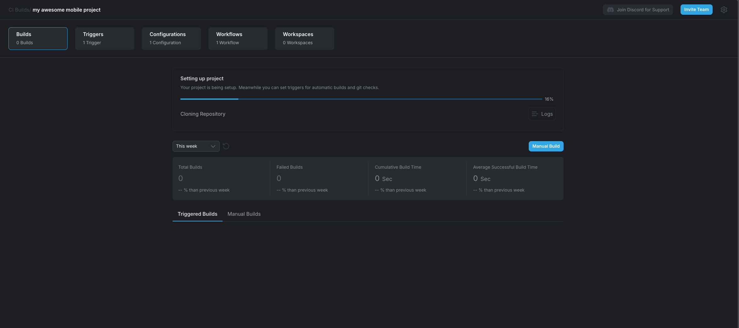Open the Configurations tab
The height and width of the screenshot is (328, 739).
[x=171, y=38]
